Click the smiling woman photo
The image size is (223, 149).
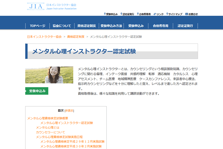coord(49,75)
